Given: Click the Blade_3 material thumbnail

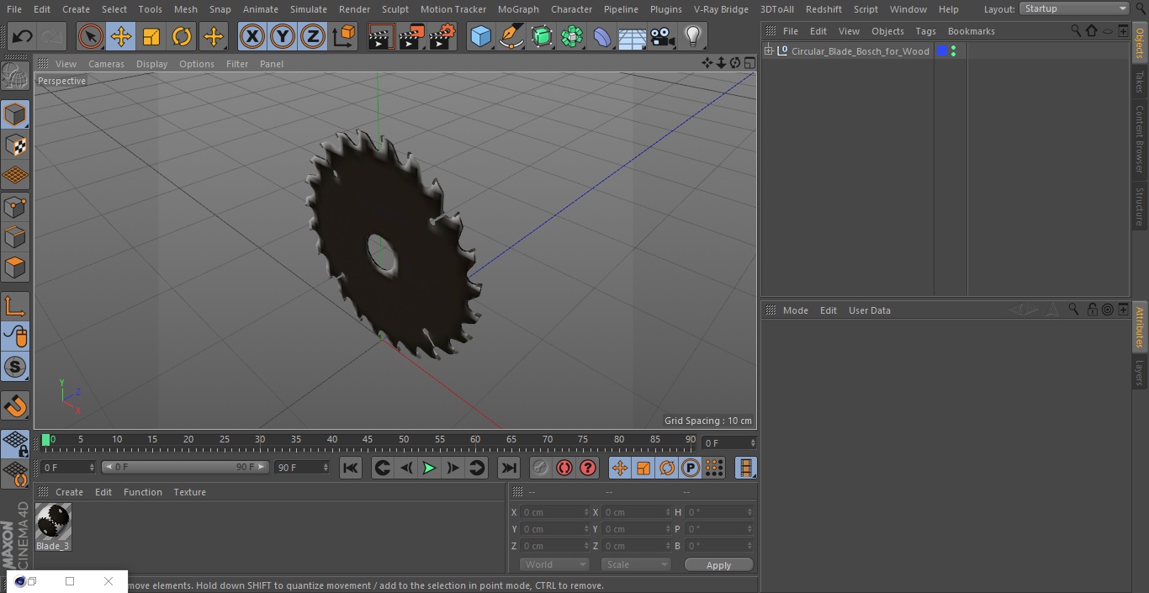Looking at the screenshot, I should pyautogui.click(x=53, y=522).
